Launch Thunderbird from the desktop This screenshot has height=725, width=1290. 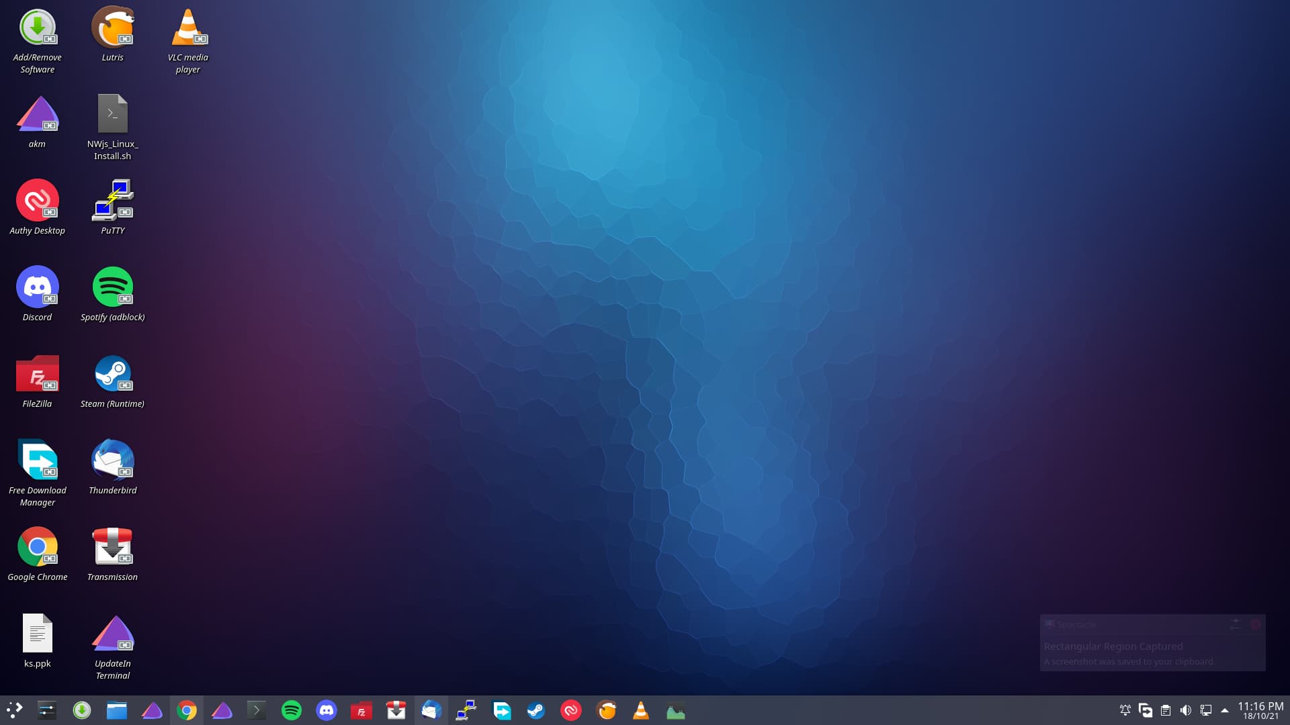pos(112,467)
